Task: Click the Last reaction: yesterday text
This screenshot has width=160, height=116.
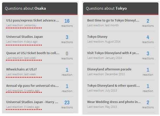Action: (21, 25)
